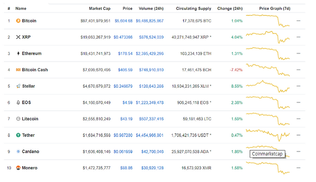Viewport: 316px width, 182px height.
Task: Open the more-options dots for XRP row
Action: (298, 37)
